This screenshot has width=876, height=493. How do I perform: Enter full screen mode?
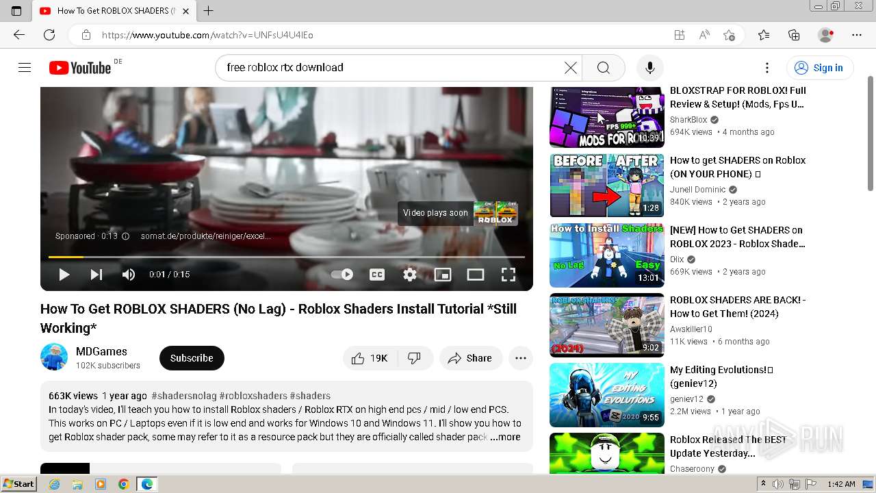coord(508,275)
